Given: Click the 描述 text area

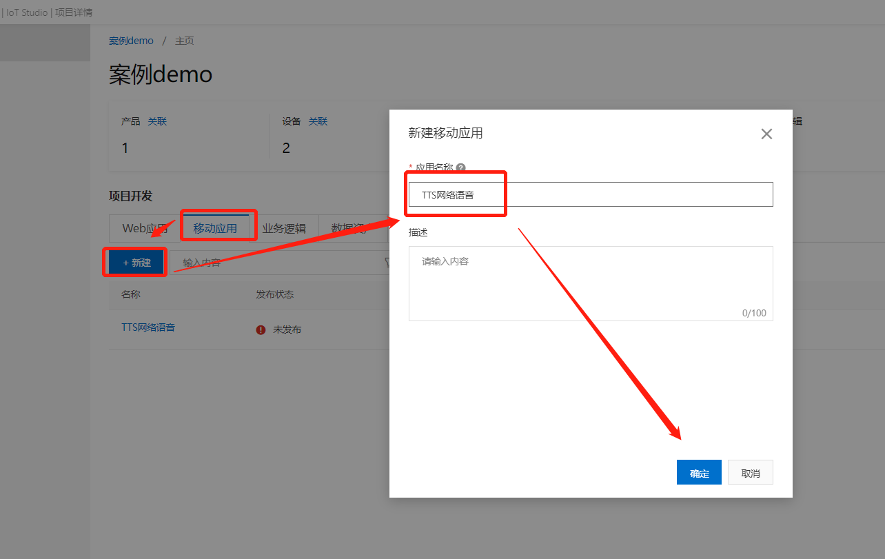Looking at the screenshot, I should click(591, 283).
